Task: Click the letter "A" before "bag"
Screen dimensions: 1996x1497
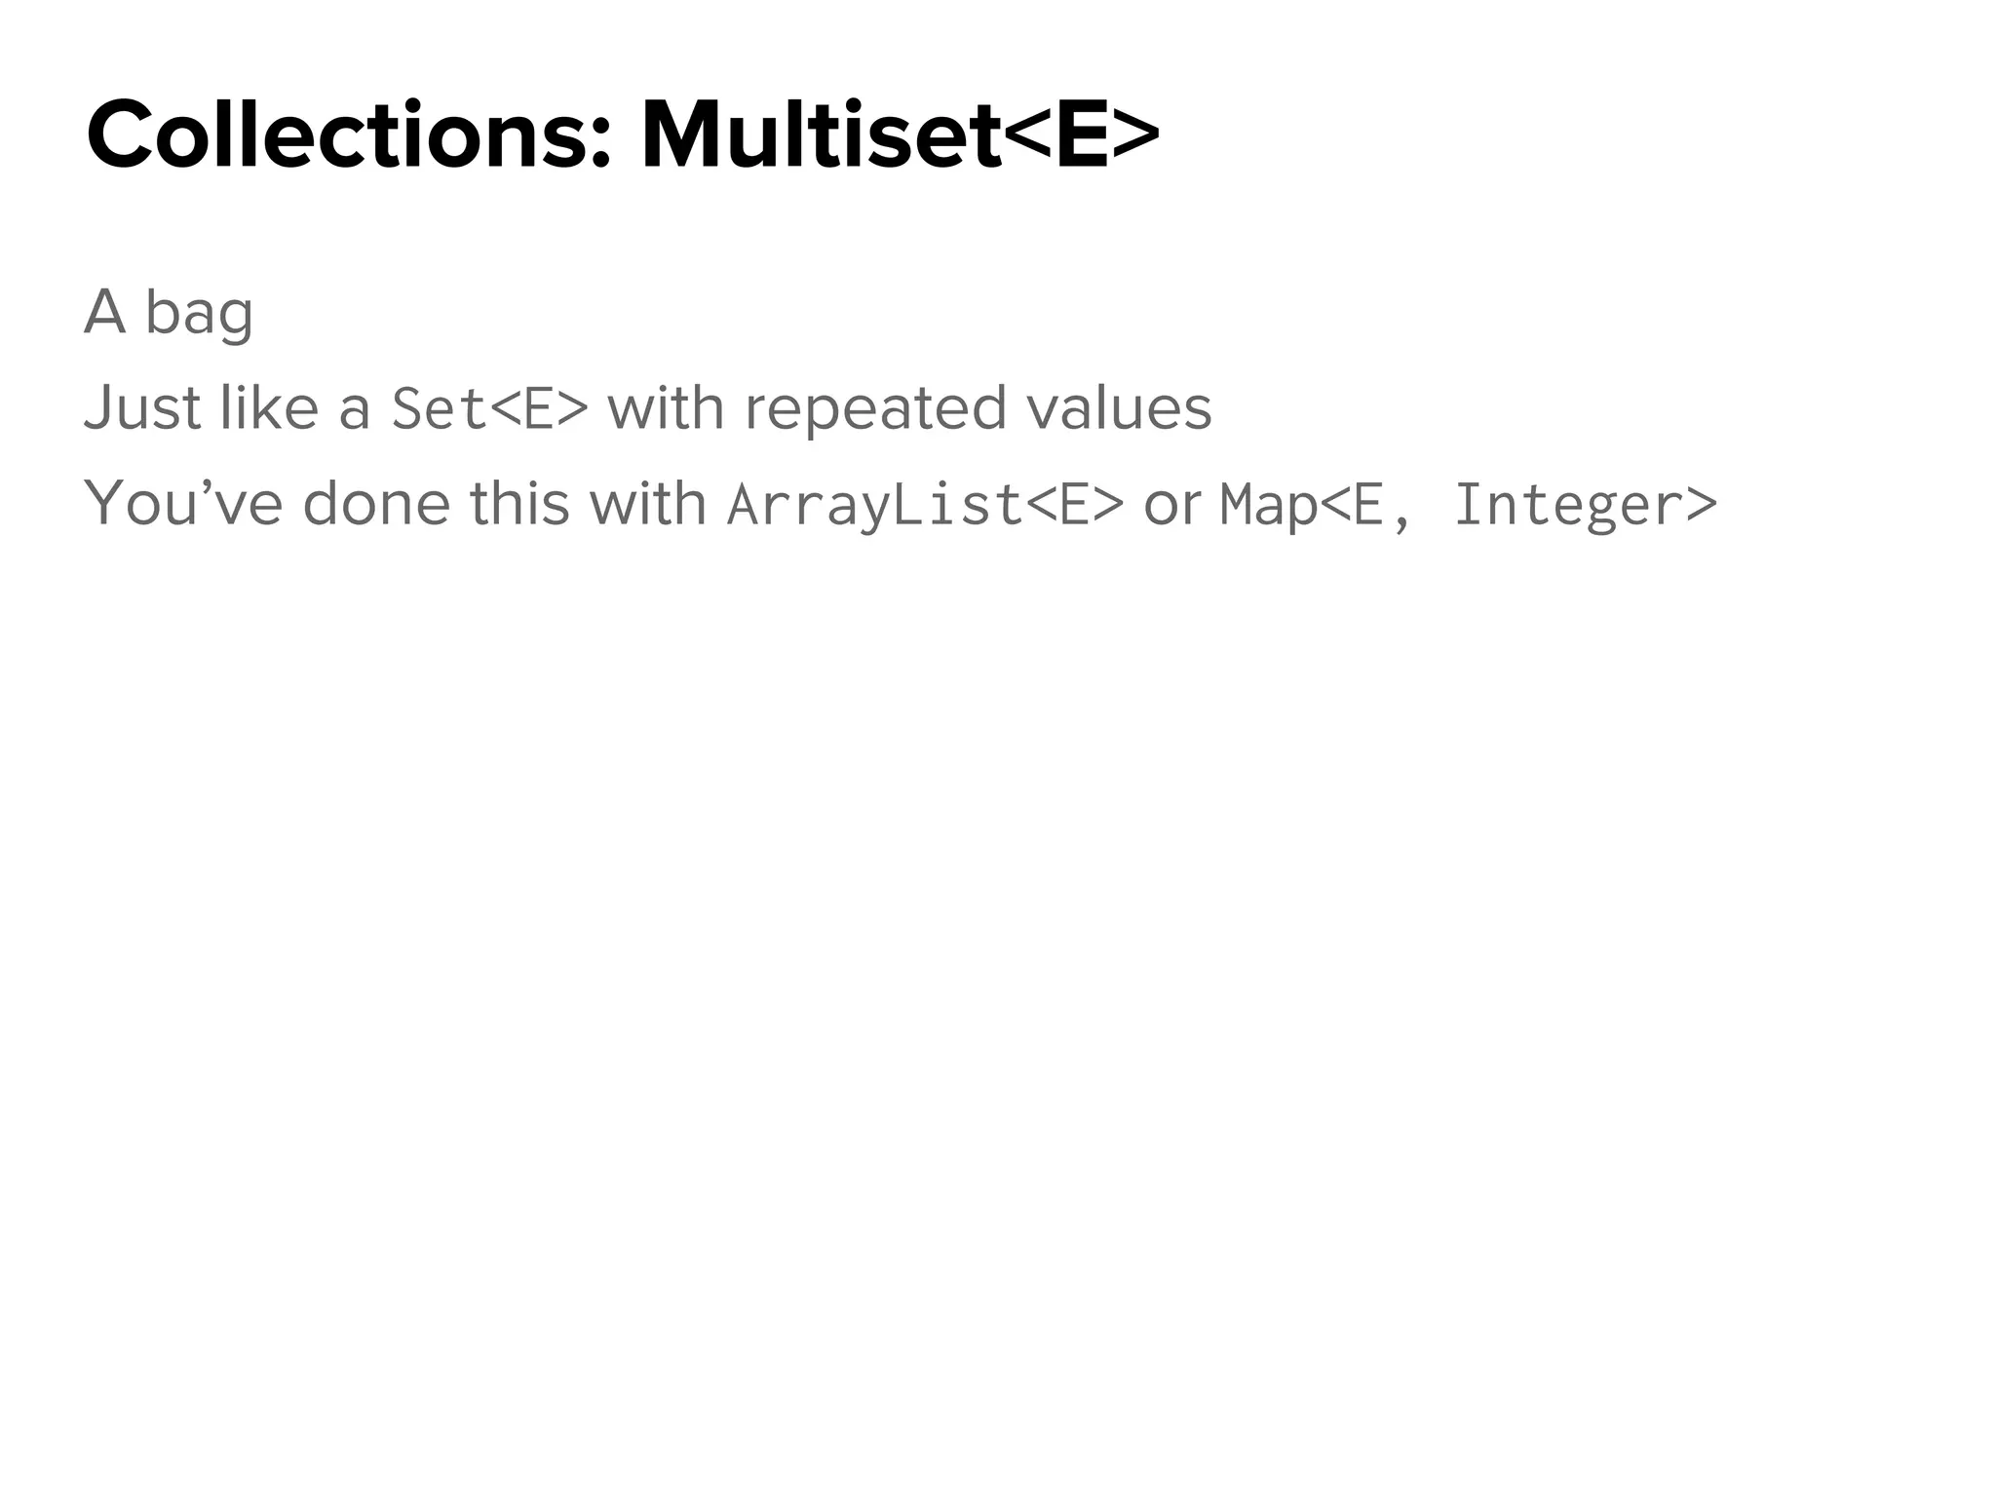Action: click(x=105, y=312)
